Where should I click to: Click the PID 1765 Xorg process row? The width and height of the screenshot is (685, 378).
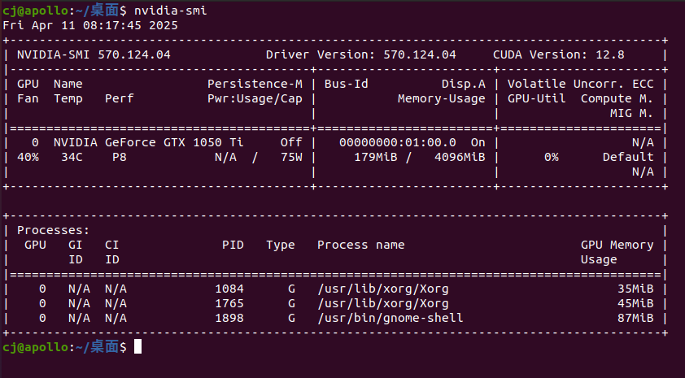pyautogui.click(x=335, y=303)
